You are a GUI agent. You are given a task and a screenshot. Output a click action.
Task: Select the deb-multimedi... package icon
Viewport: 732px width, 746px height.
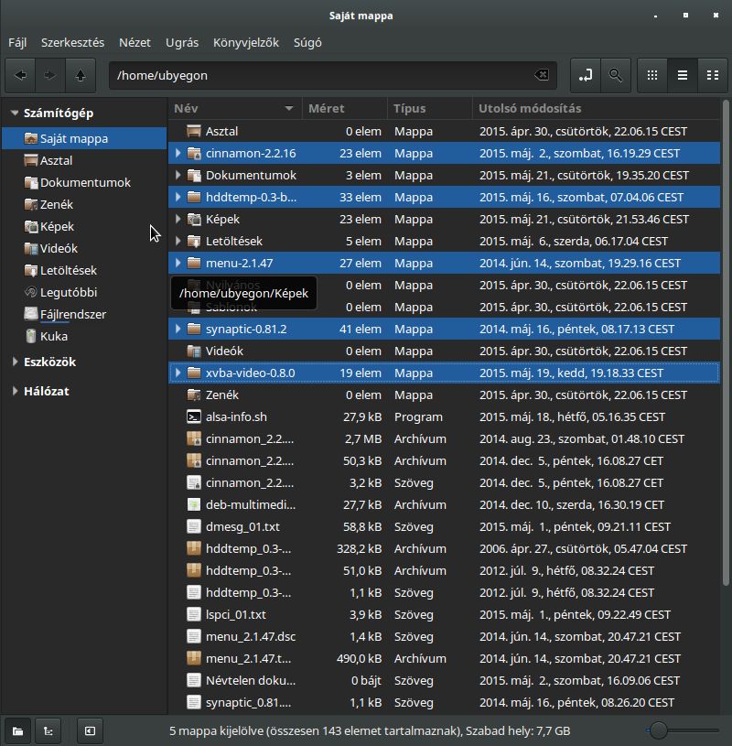coord(194,504)
